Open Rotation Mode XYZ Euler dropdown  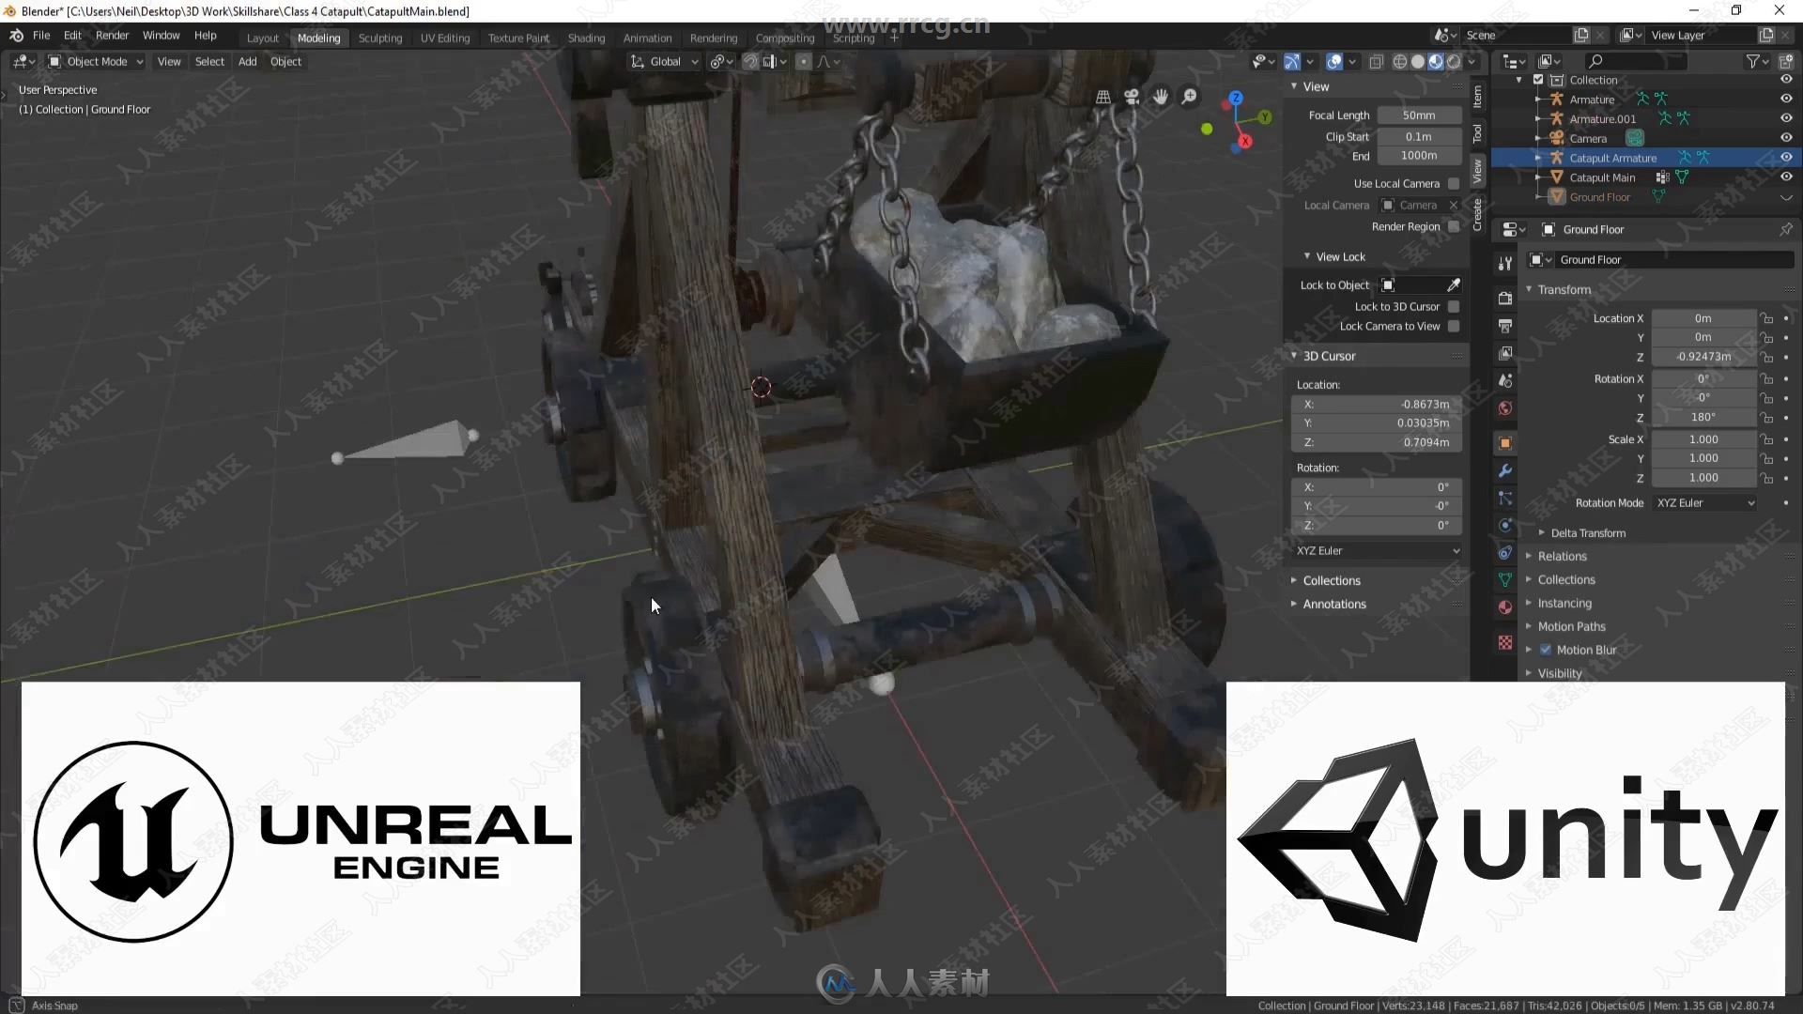1704,503
